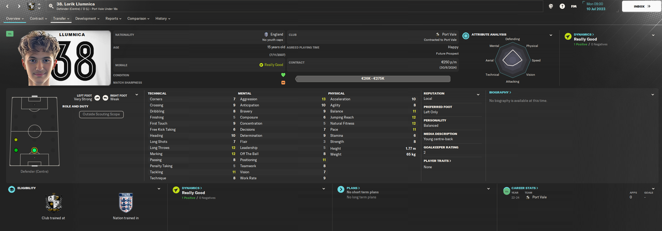Open the Overview tab dropdown
Screen dimensions: 662x231
point(16,19)
